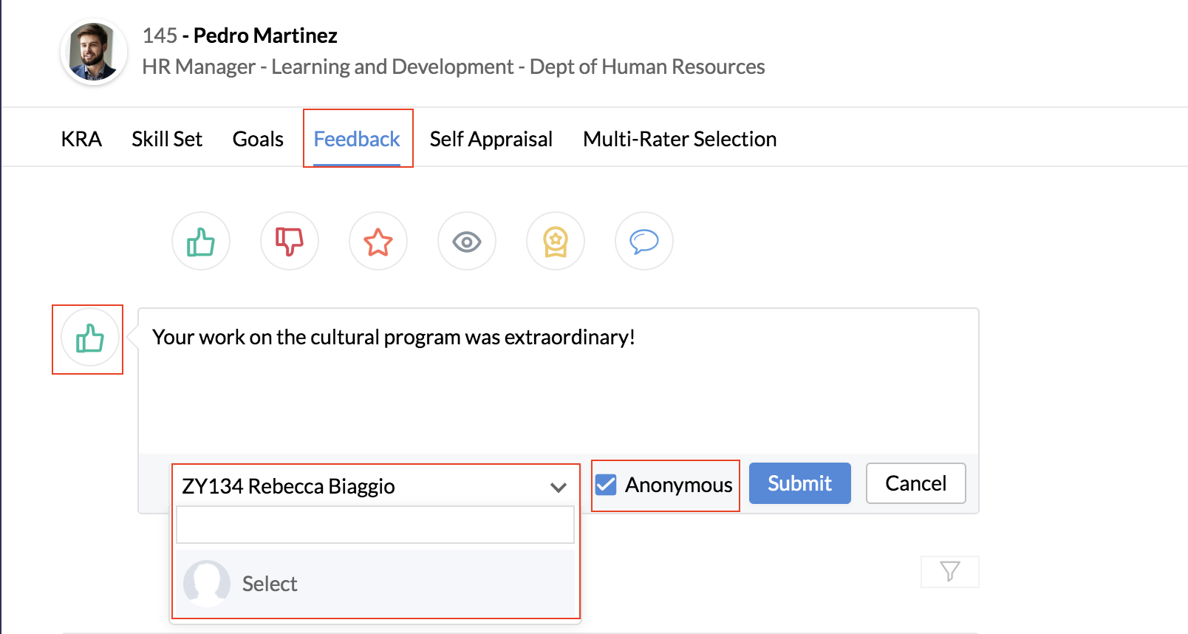Open the Self Appraisal tab
Screen dimensions: 1188x634
tap(491, 139)
